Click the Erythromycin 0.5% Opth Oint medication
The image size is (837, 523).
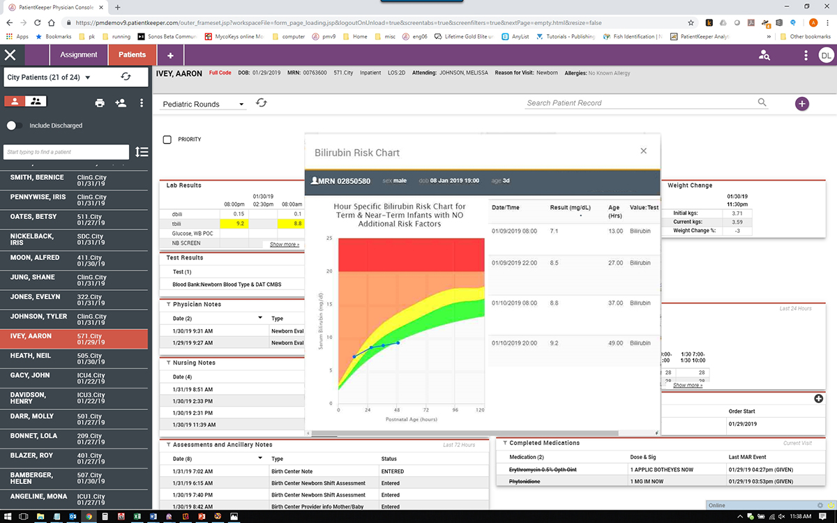[541, 469]
